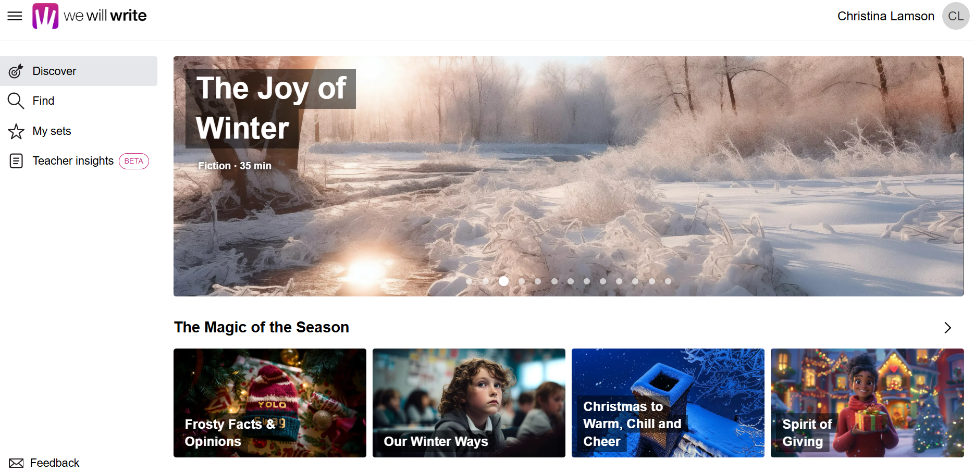This screenshot has height=472, width=974.
Task: Select the first carousel dot
Action: (x=469, y=281)
